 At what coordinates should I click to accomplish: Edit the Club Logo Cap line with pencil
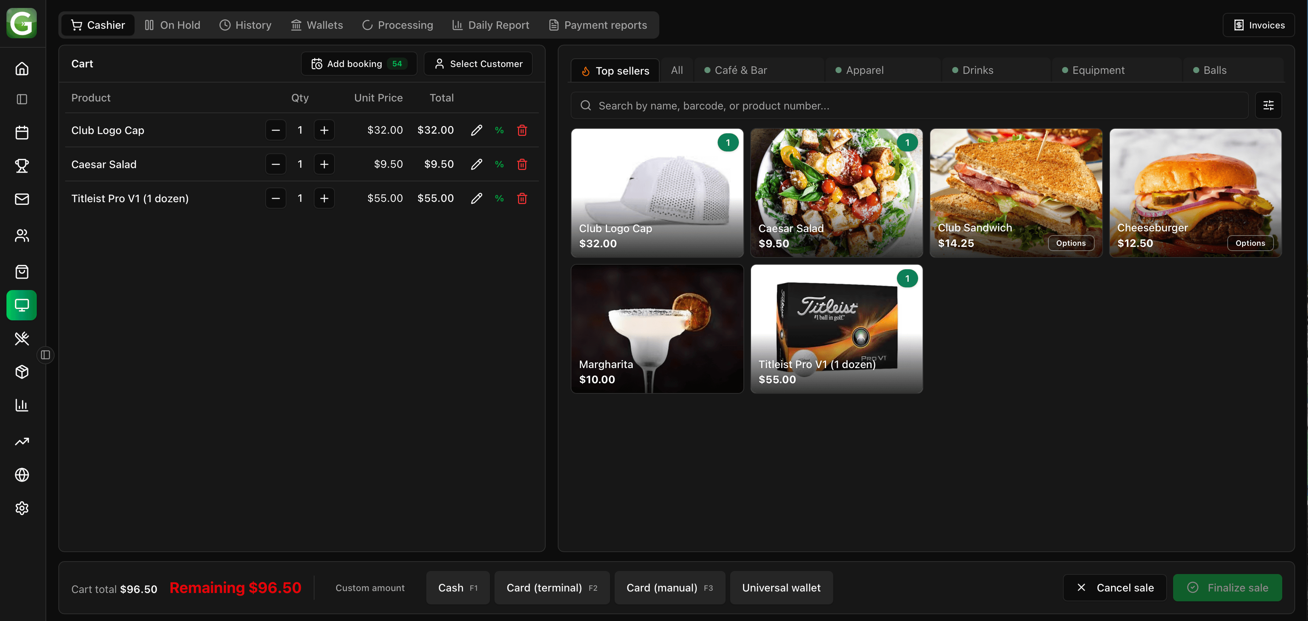tap(476, 130)
